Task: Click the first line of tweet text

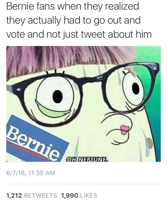Action: pyautogui.click(x=73, y=6)
